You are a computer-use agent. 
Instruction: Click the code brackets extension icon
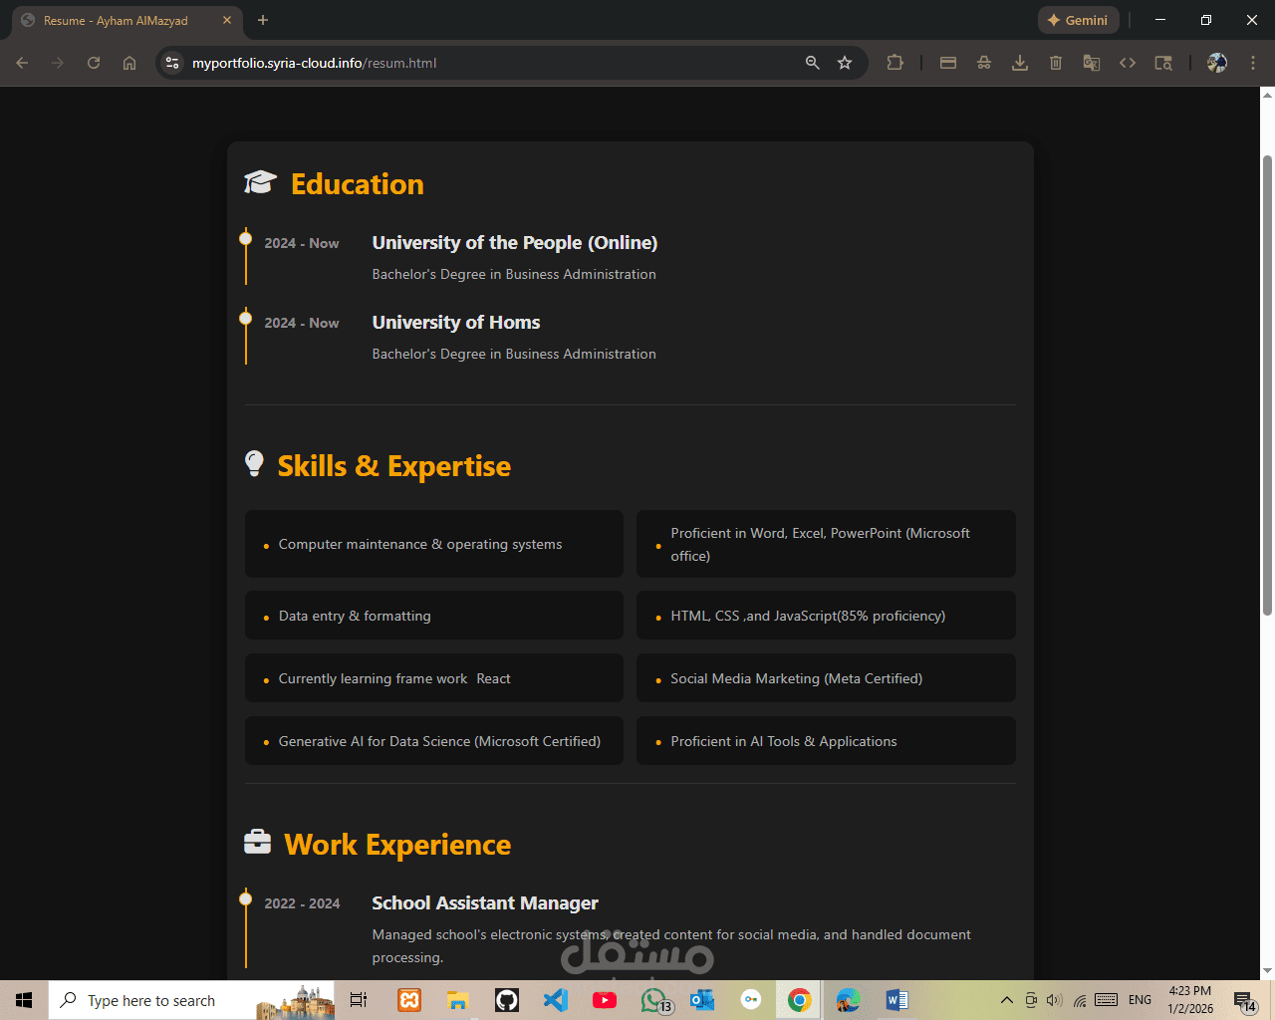[1128, 63]
